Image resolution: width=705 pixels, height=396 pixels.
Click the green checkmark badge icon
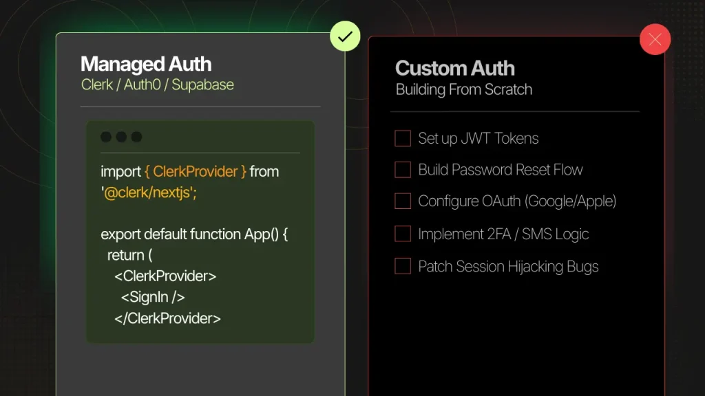345,36
